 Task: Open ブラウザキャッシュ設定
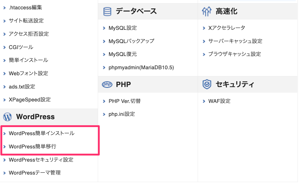tap(235, 54)
